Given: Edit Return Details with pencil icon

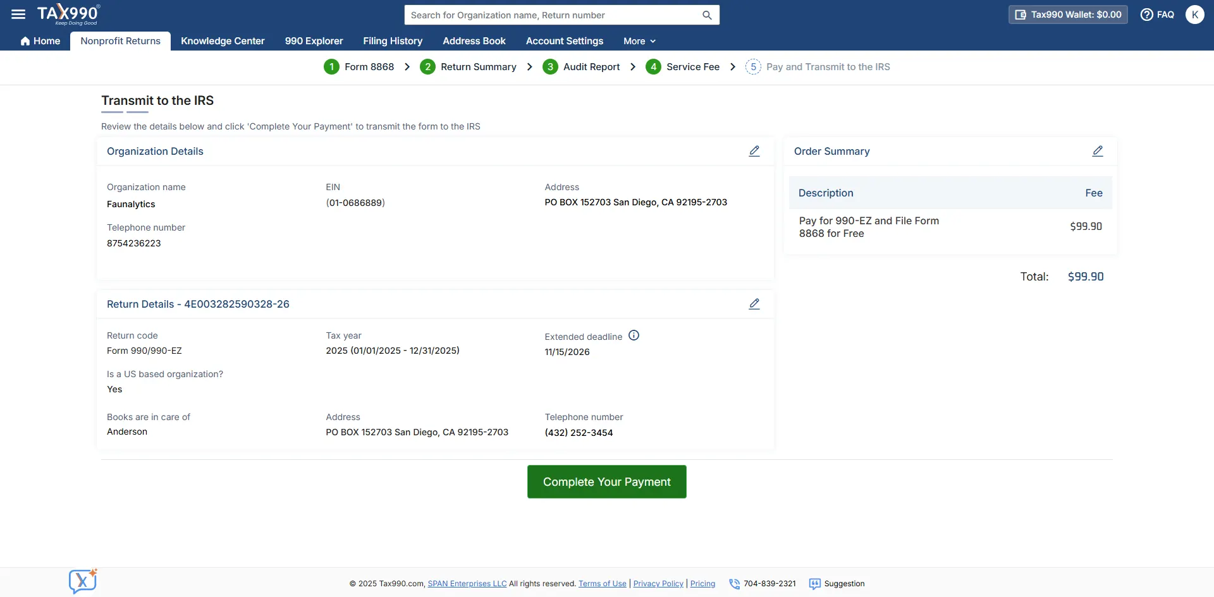Looking at the screenshot, I should click(754, 304).
